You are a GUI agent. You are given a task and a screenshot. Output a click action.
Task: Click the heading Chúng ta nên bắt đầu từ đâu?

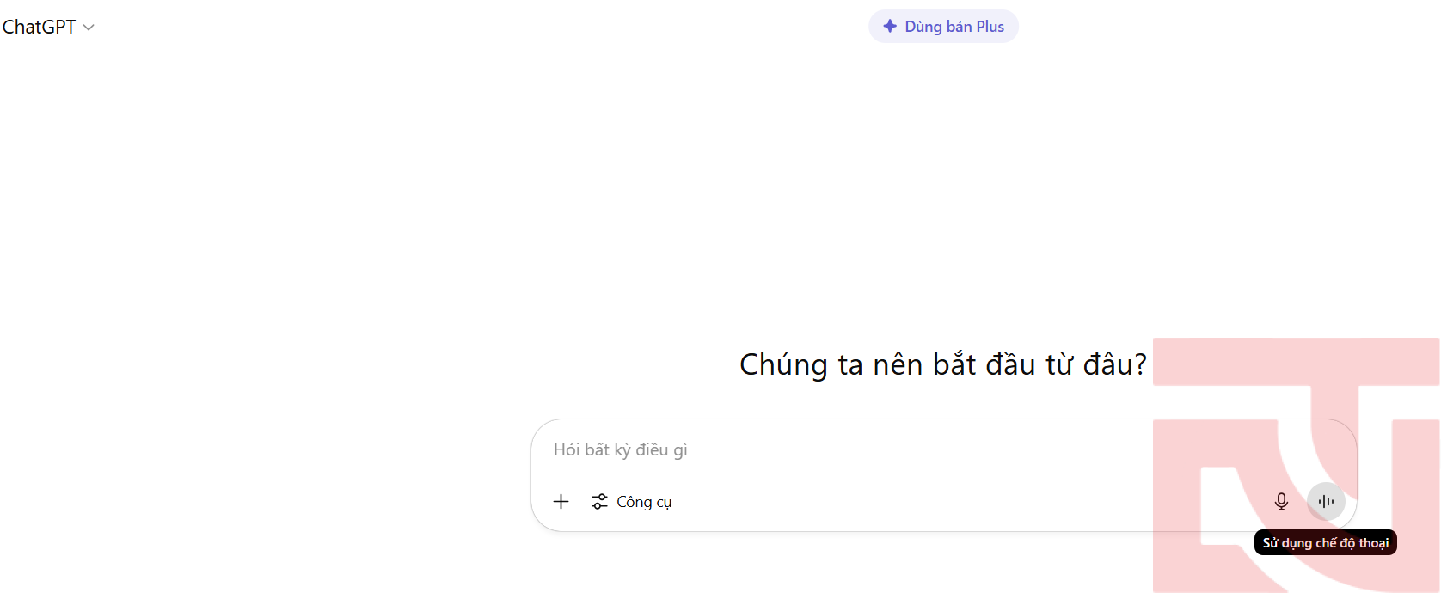(x=943, y=364)
